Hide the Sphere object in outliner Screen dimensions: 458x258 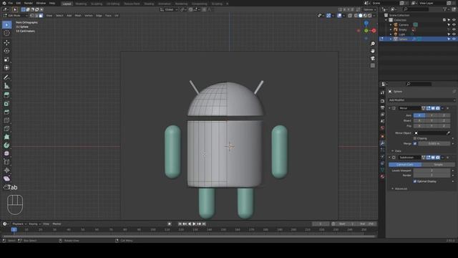(454, 39)
